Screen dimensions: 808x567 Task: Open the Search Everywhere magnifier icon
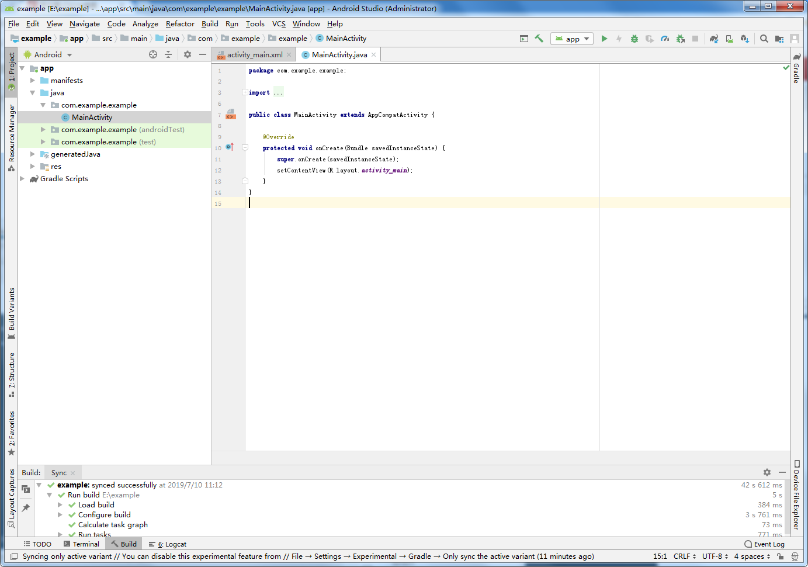tap(764, 39)
